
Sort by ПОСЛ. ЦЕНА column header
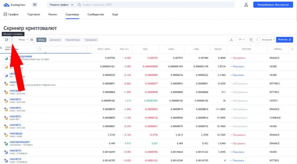click(104, 49)
